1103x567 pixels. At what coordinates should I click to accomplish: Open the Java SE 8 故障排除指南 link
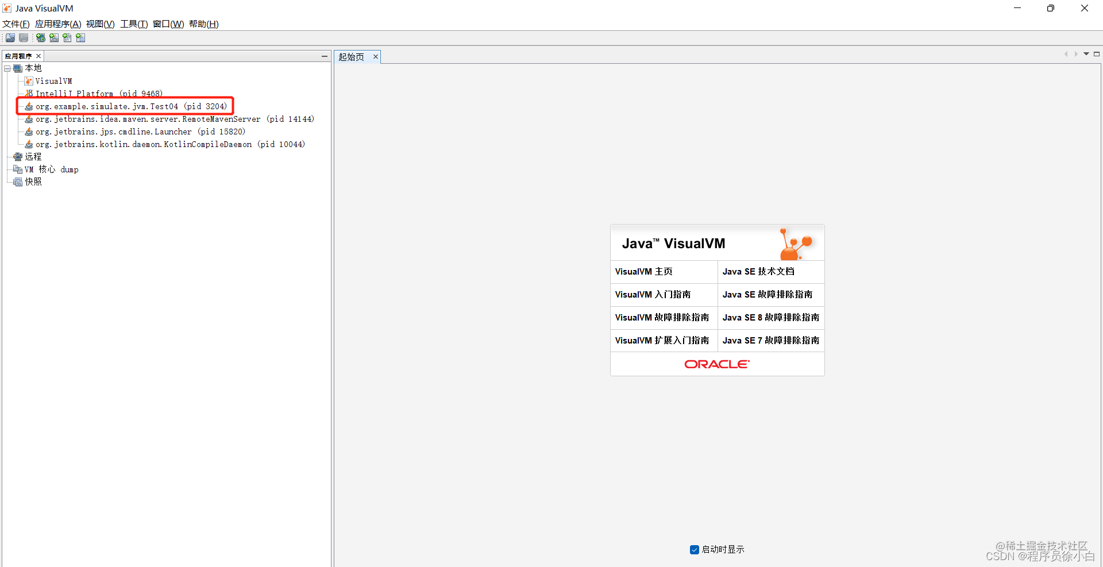coord(771,318)
